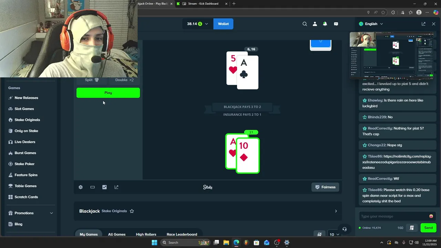
Task: Open the Edge Copilot icon
Action: coord(436,12)
